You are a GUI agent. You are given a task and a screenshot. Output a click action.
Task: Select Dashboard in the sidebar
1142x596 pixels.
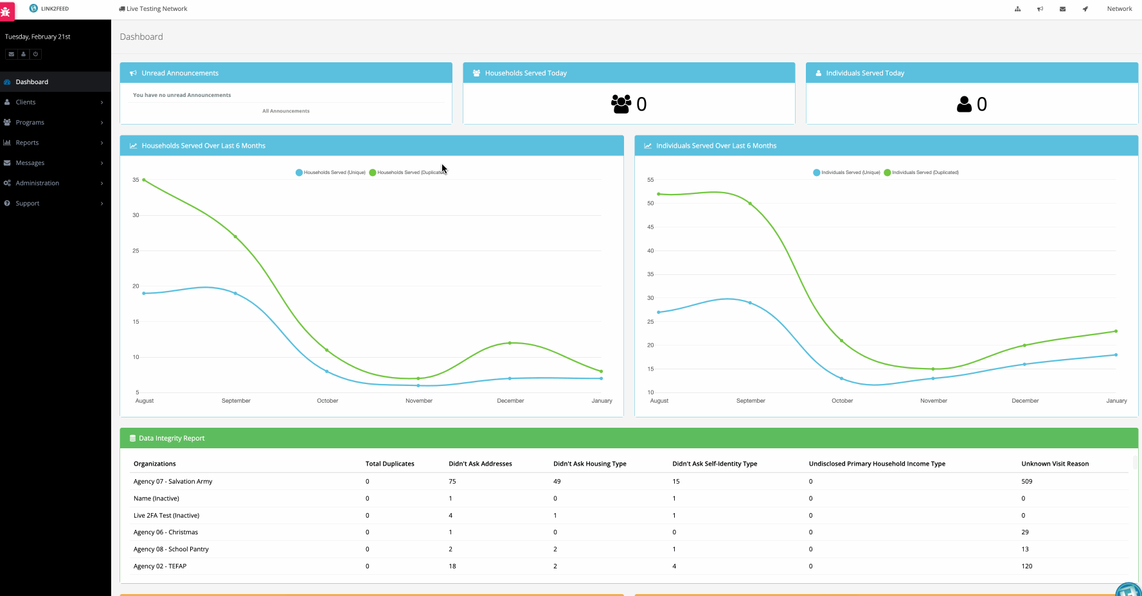(x=32, y=82)
